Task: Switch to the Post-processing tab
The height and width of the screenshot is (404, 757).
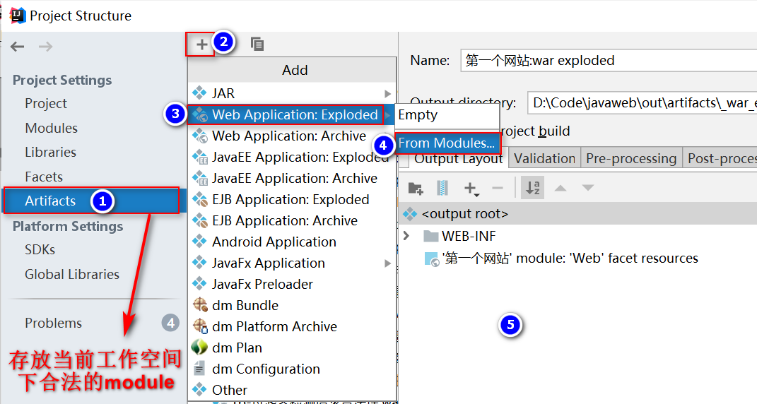Action: pos(721,158)
